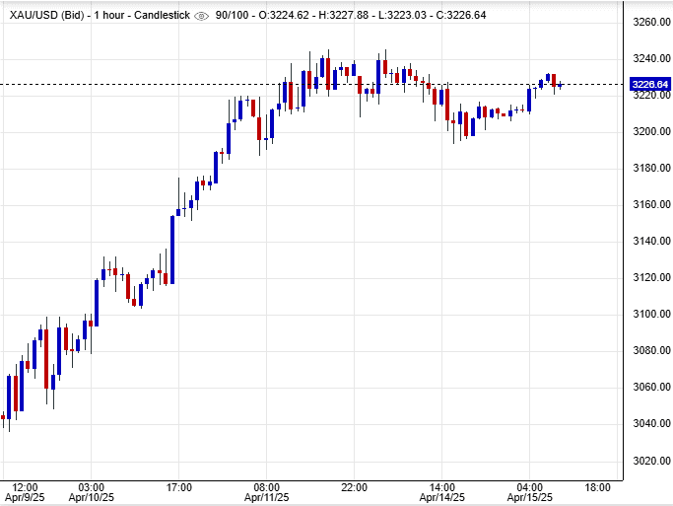Toggle the eye visibility icon beside Candlestick
The width and height of the screenshot is (673, 506).
pos(202,16)
